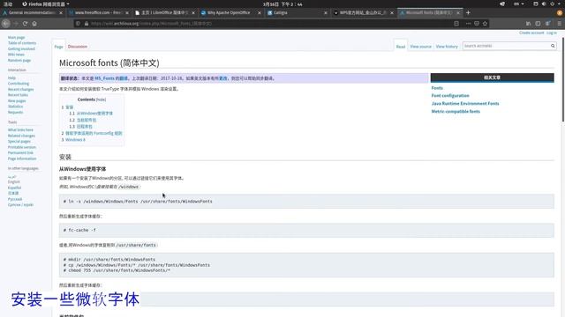Screen dimensions: 565x317
Task: Toggle the reader view icon in address bar
Action: 456,24
